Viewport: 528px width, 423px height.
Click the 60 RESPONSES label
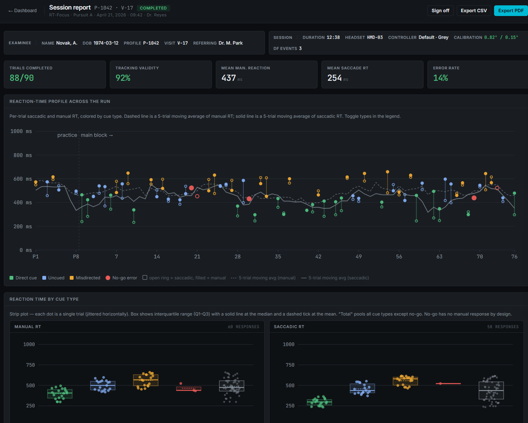coord(244,327)
